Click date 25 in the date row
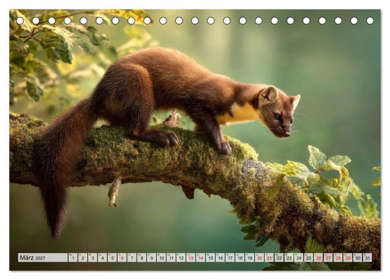390x280 pixels. pyautogui.click(x=309, y=258)
